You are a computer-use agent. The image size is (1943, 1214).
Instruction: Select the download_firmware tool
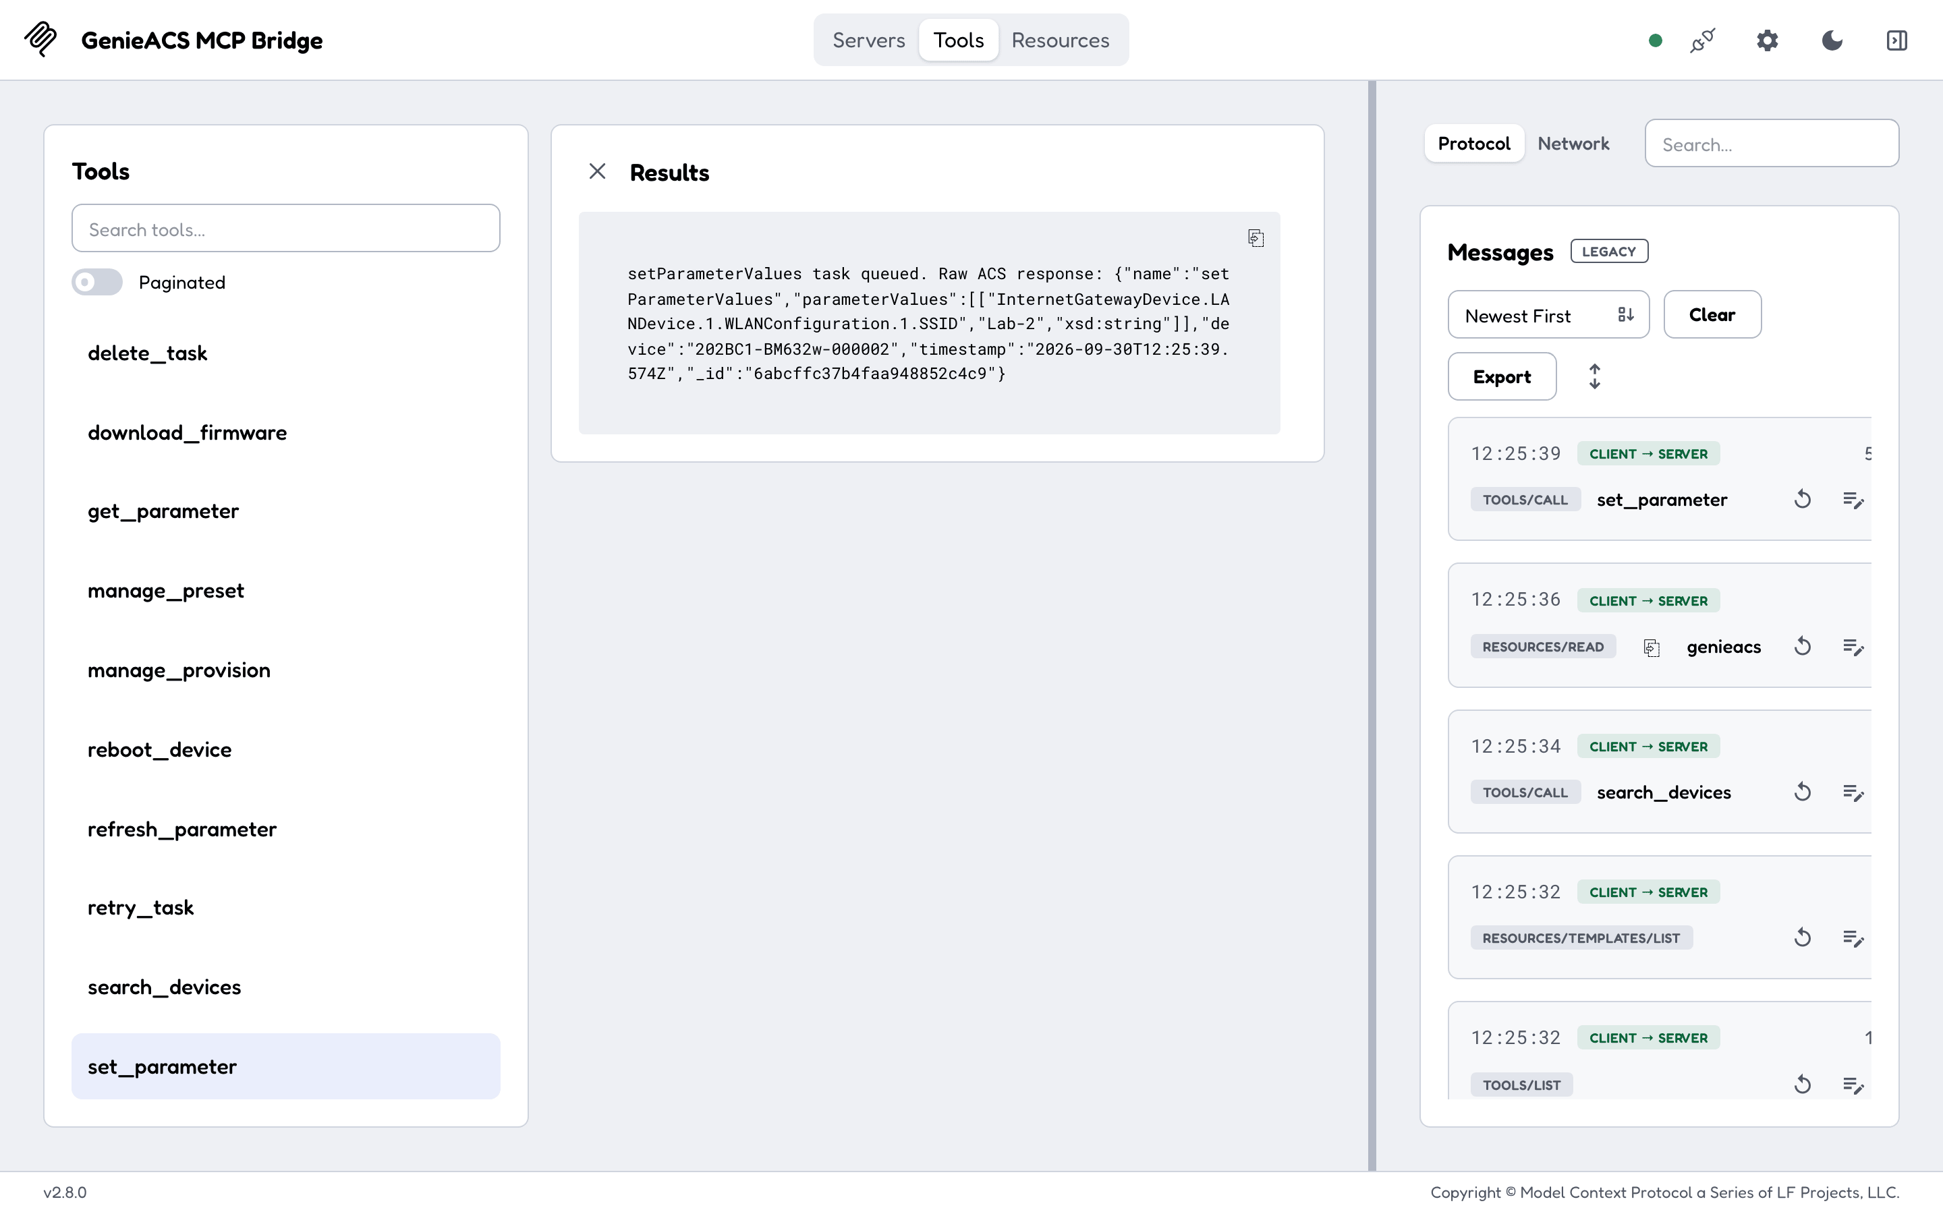(286, 433)
